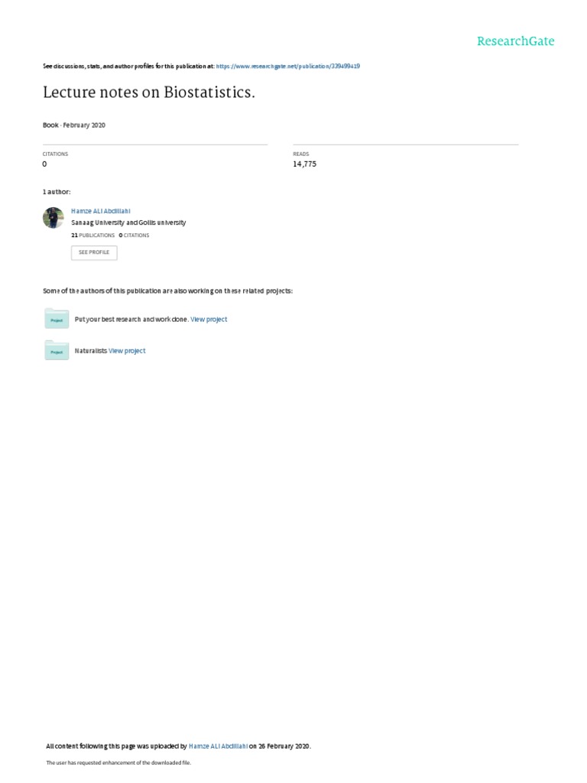Screen dimensions: 587x783
Task: Click the Naturalists project folder icon
Action: coord(57,350)
